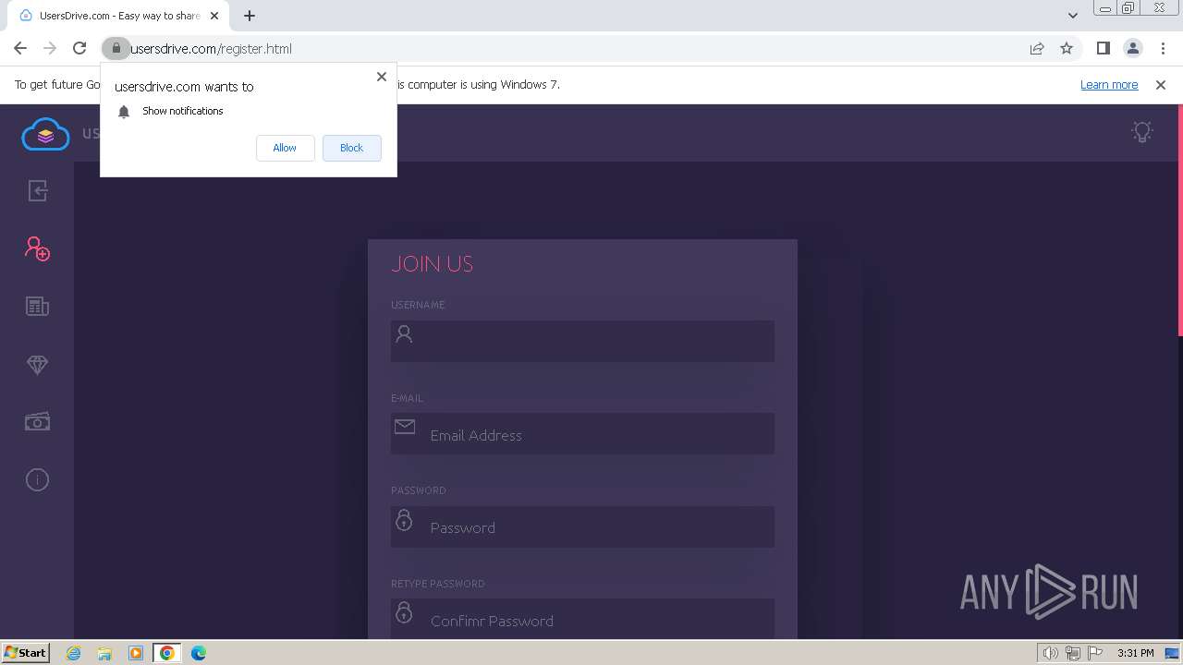
Task: Click the Confirm Password input field
Action: (582, 619)
